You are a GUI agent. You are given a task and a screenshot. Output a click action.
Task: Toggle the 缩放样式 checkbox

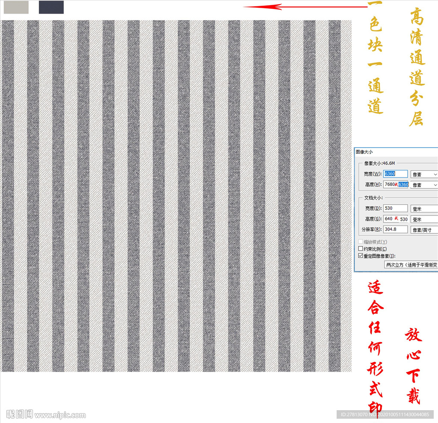pyautogui.click(x=361, y=241)
